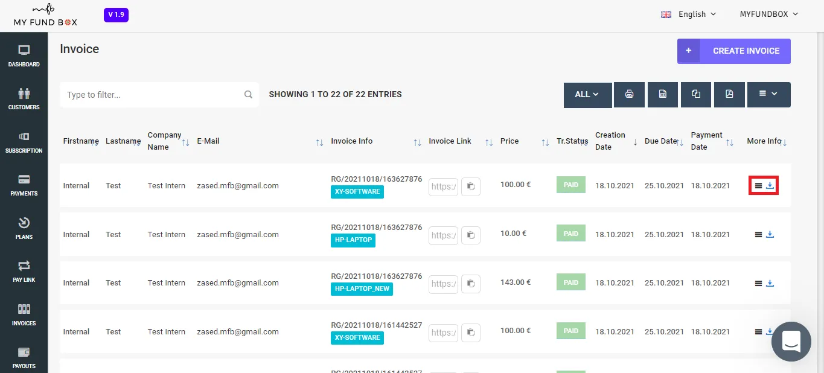824x373 pixels.
Task: Copy the invoice link for HP-LAPTOP row
Action: (x=471, y=235)
